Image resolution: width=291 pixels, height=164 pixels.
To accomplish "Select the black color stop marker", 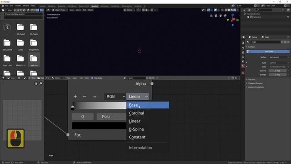I will pyautogui.click(x=73, y=108).
